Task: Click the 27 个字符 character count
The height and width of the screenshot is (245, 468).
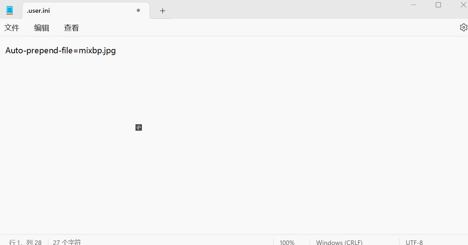Action: (x=67, y=242)
